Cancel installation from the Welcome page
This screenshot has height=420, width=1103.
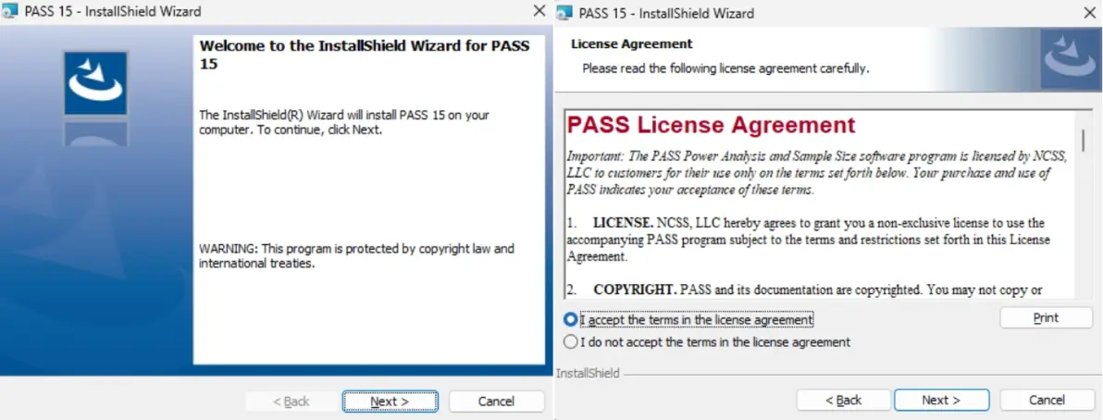click(x=496, y=401)
